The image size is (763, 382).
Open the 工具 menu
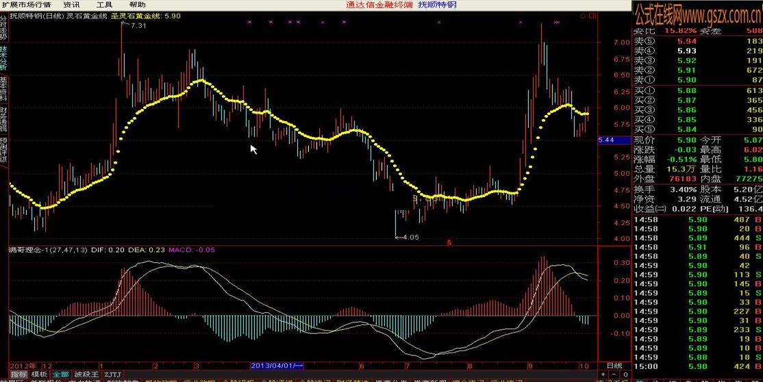[103, 5]
